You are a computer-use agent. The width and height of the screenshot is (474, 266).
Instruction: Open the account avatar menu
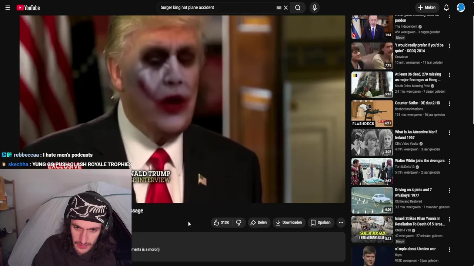pyautogui.click(x=461, y=7)
